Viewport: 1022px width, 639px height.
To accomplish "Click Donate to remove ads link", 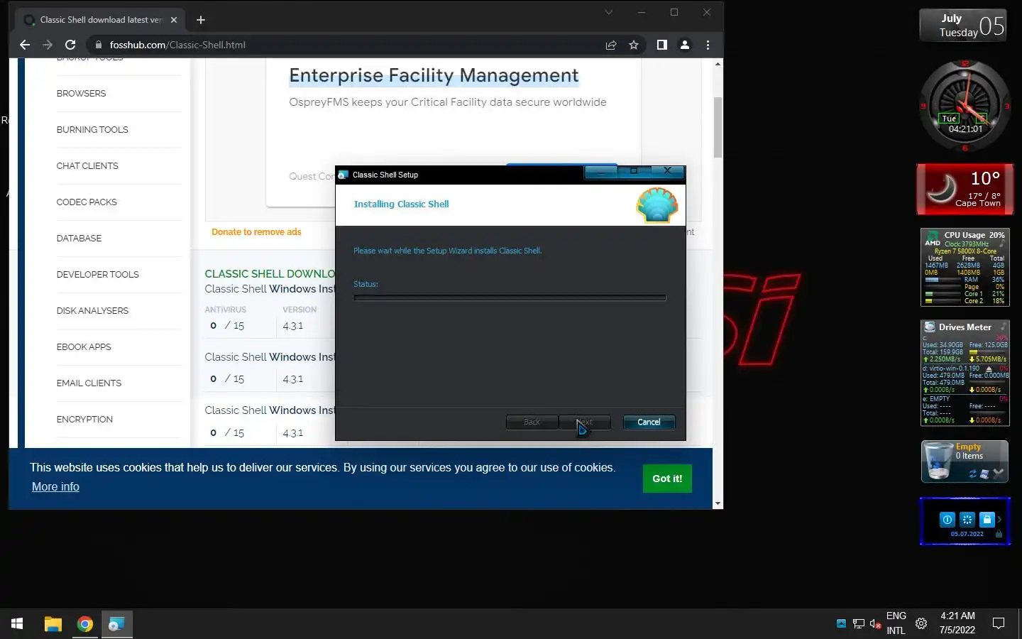I will tap(256, 232).
